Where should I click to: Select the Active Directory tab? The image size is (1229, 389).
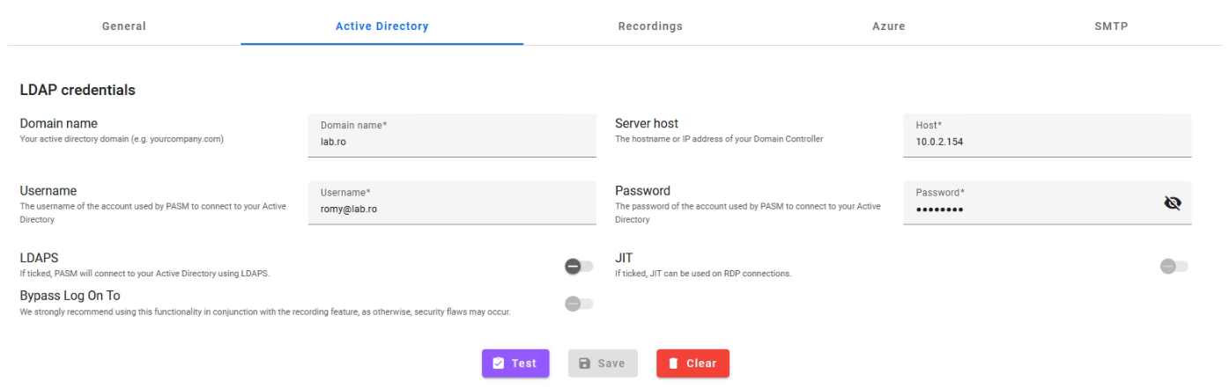382,26
